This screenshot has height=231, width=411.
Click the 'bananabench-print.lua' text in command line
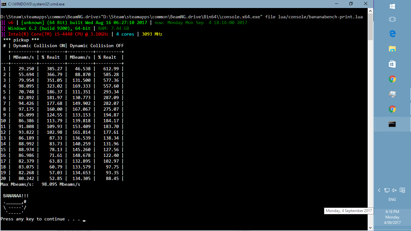[336, 17]
